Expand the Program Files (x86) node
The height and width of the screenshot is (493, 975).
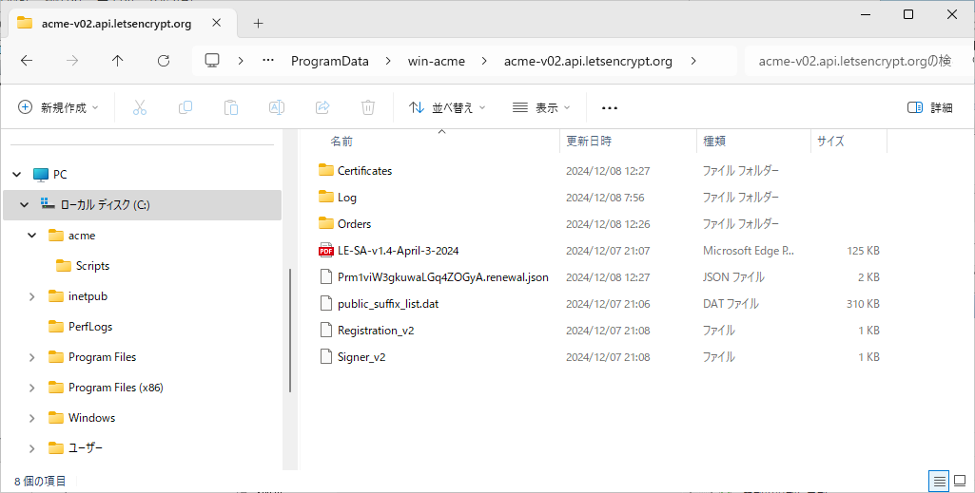click(x=32, y=388)
